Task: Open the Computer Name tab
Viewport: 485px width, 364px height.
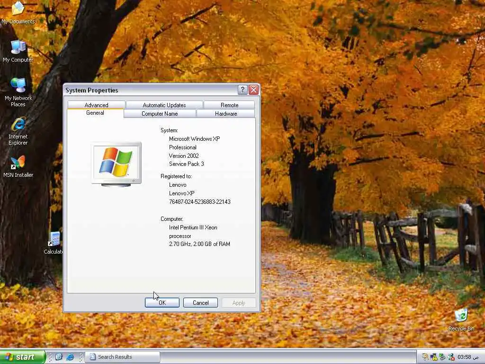Action: [160, 114]
